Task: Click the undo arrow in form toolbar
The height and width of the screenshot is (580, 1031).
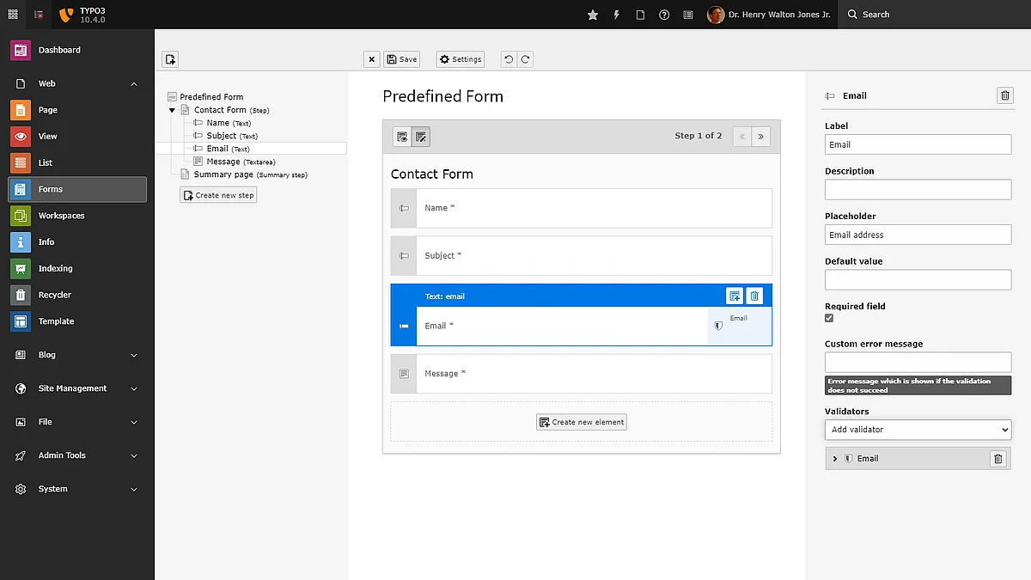Action: [x=509, y=59]
